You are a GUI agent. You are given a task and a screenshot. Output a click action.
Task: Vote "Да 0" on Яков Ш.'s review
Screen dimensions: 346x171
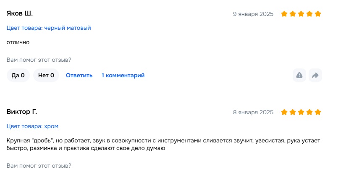(x=18, y=75)
